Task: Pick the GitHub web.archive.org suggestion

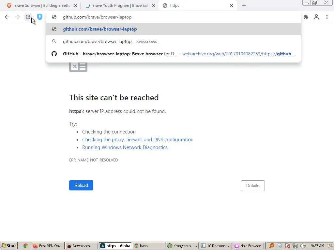Action: click(x=174, y=54)
